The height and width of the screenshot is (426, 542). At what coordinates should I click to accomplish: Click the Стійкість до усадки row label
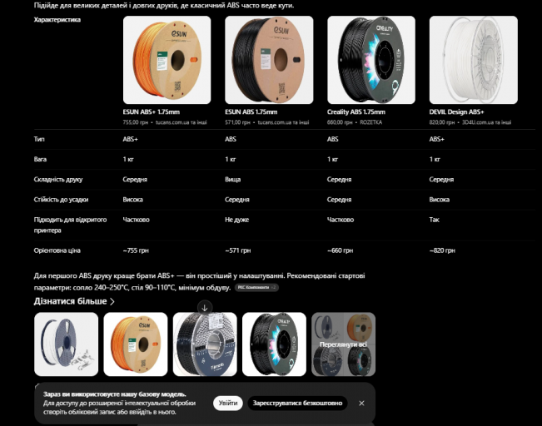(61, 200)
